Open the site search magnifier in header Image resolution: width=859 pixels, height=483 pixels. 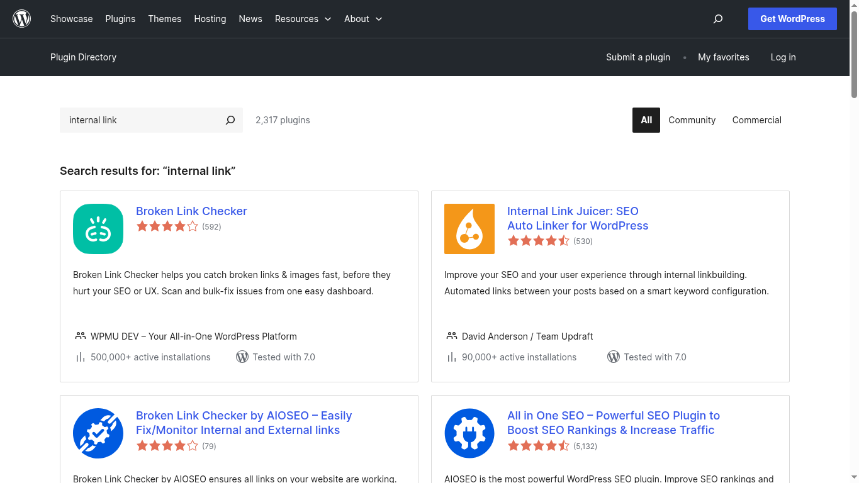pos(718,19)
